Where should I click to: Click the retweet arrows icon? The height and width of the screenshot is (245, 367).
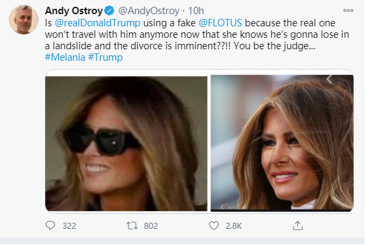[x=132, y=225]
